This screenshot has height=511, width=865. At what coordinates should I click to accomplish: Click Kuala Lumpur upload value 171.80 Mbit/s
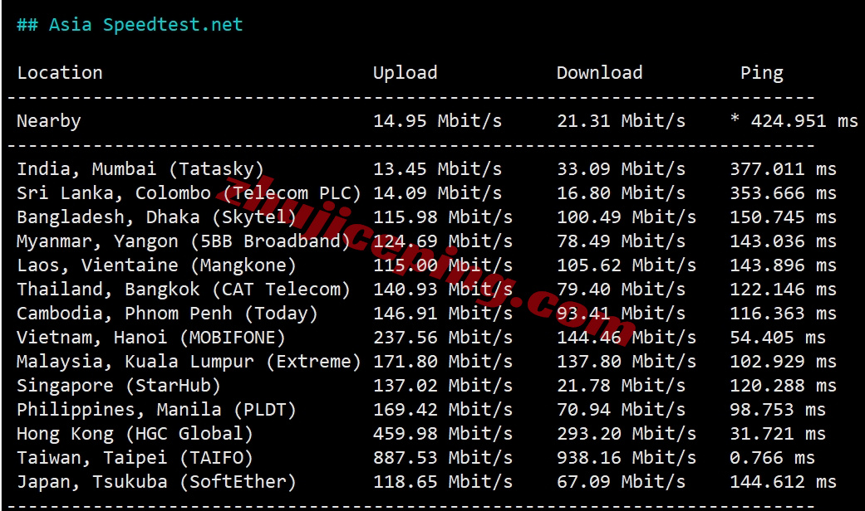[443, 362]
